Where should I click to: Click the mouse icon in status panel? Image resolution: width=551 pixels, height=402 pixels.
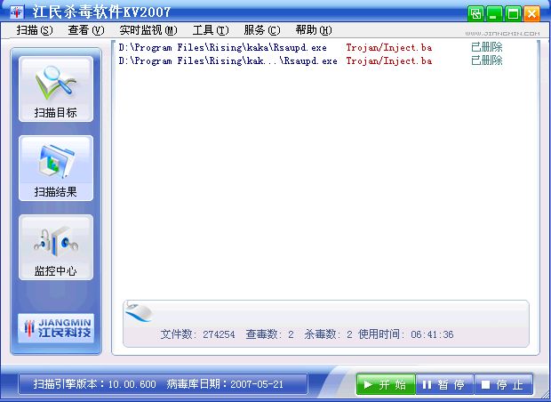point(139,311)
